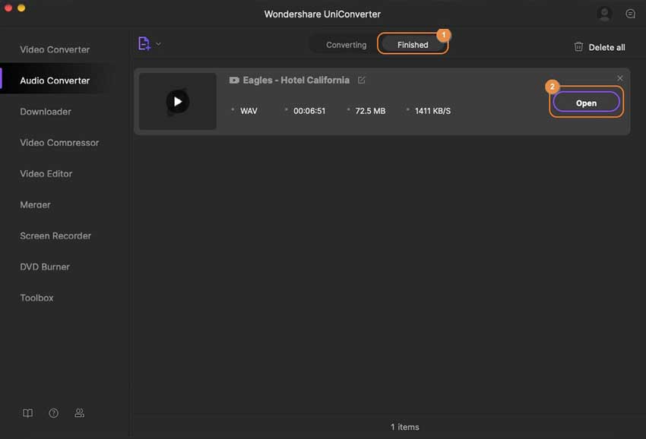
Task: Click the Eagles - Hotel California title
Action: point(296,80)
